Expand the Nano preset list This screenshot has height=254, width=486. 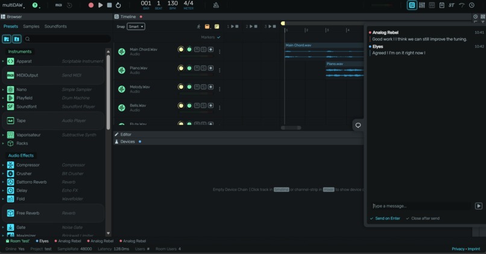click(3, 90)
